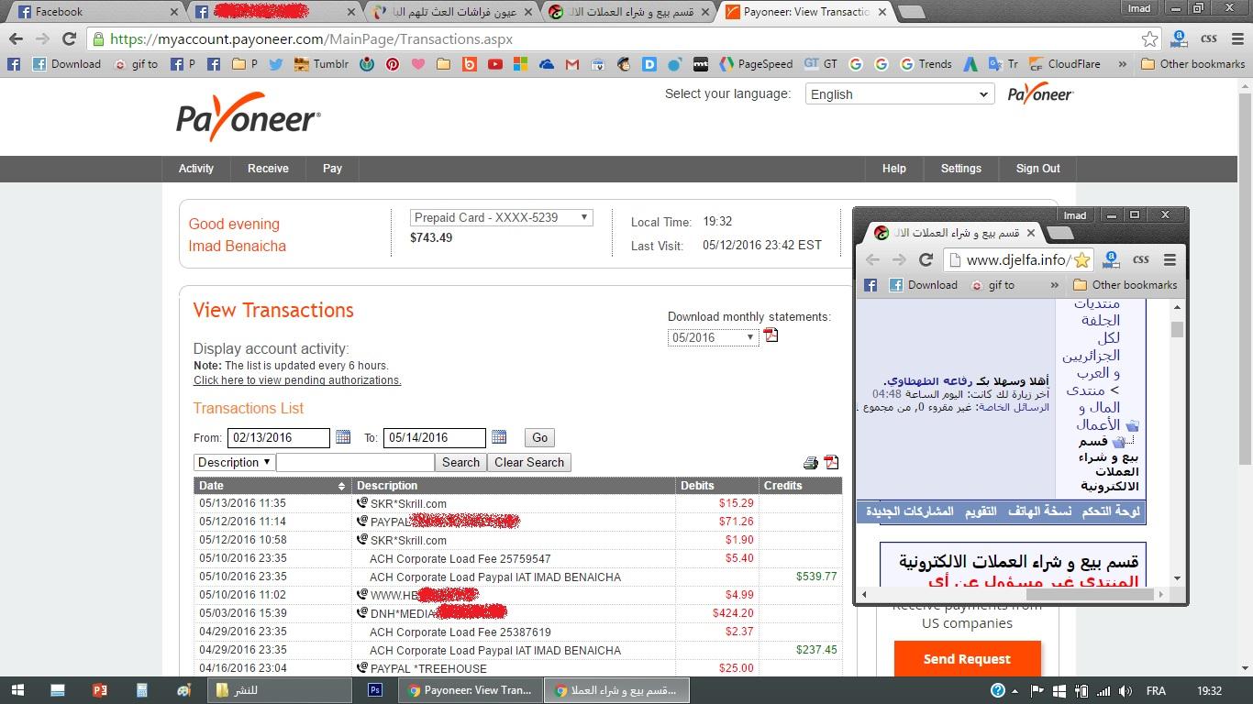Viewport: 1253px width, 704px height.
Task: Click the volume icon in system tray
Action: coord(1125,690)
